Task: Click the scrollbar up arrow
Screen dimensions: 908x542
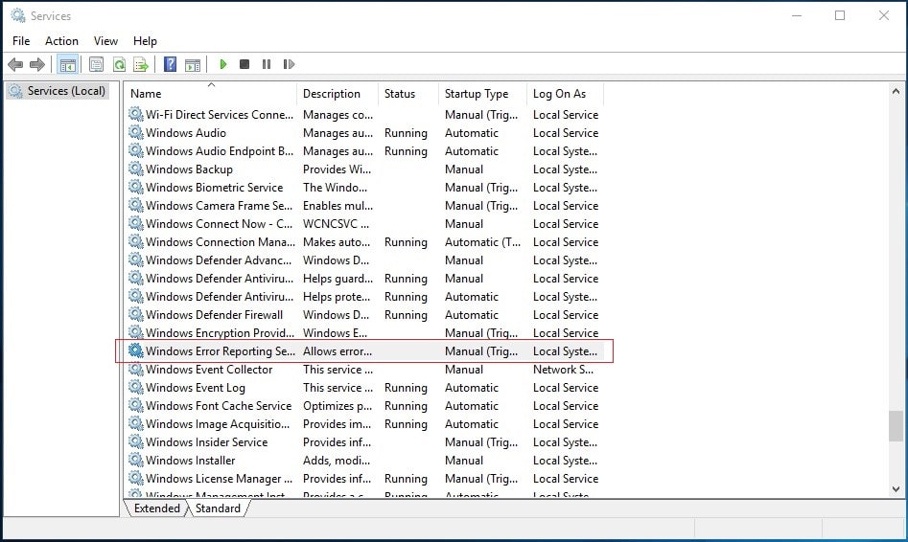Action: pos(896,91)
